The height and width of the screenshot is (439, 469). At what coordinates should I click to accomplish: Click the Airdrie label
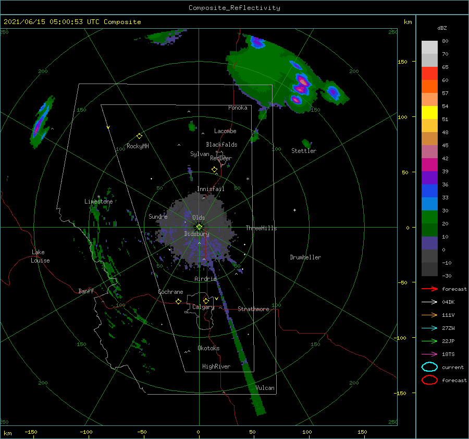205,279
